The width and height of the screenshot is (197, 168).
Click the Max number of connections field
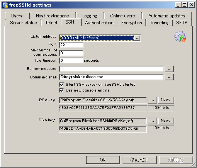(x=71, y=53)
